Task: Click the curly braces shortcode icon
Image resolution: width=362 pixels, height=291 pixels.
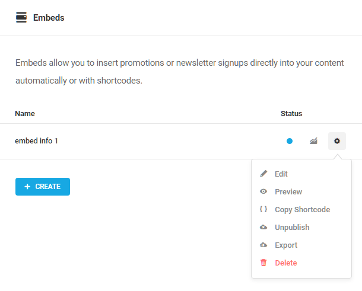Action: (263, 209)
